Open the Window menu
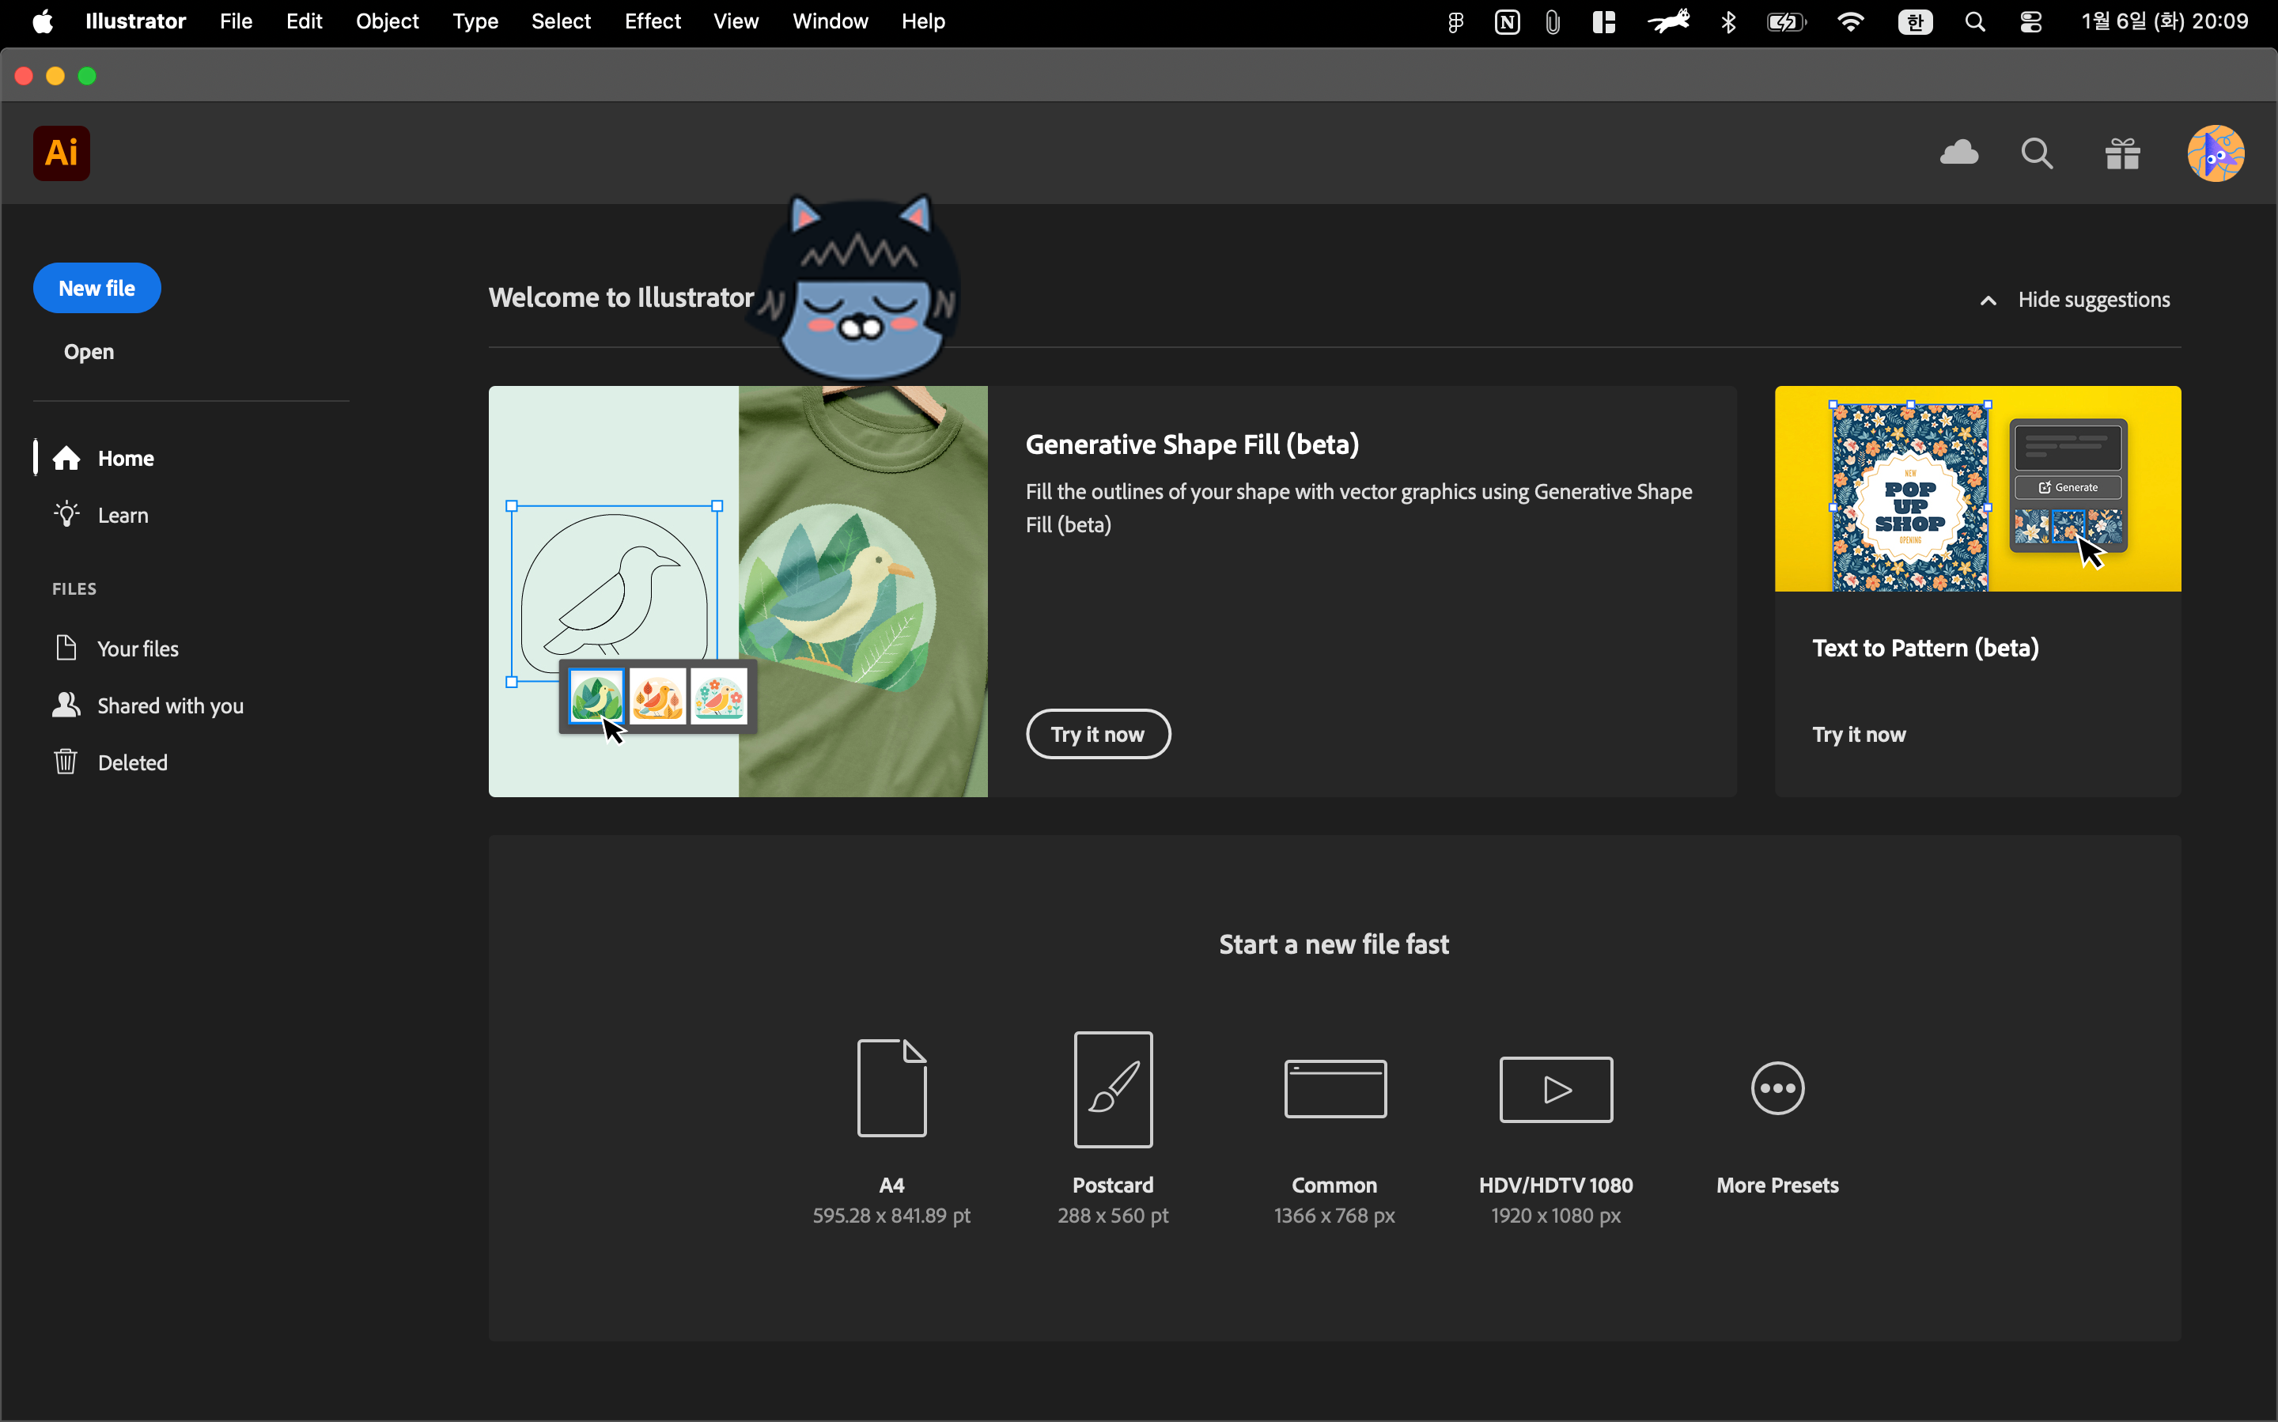Image resolution: width=2278 pixels, height=1422 pixels. click(x=829, y=21)
